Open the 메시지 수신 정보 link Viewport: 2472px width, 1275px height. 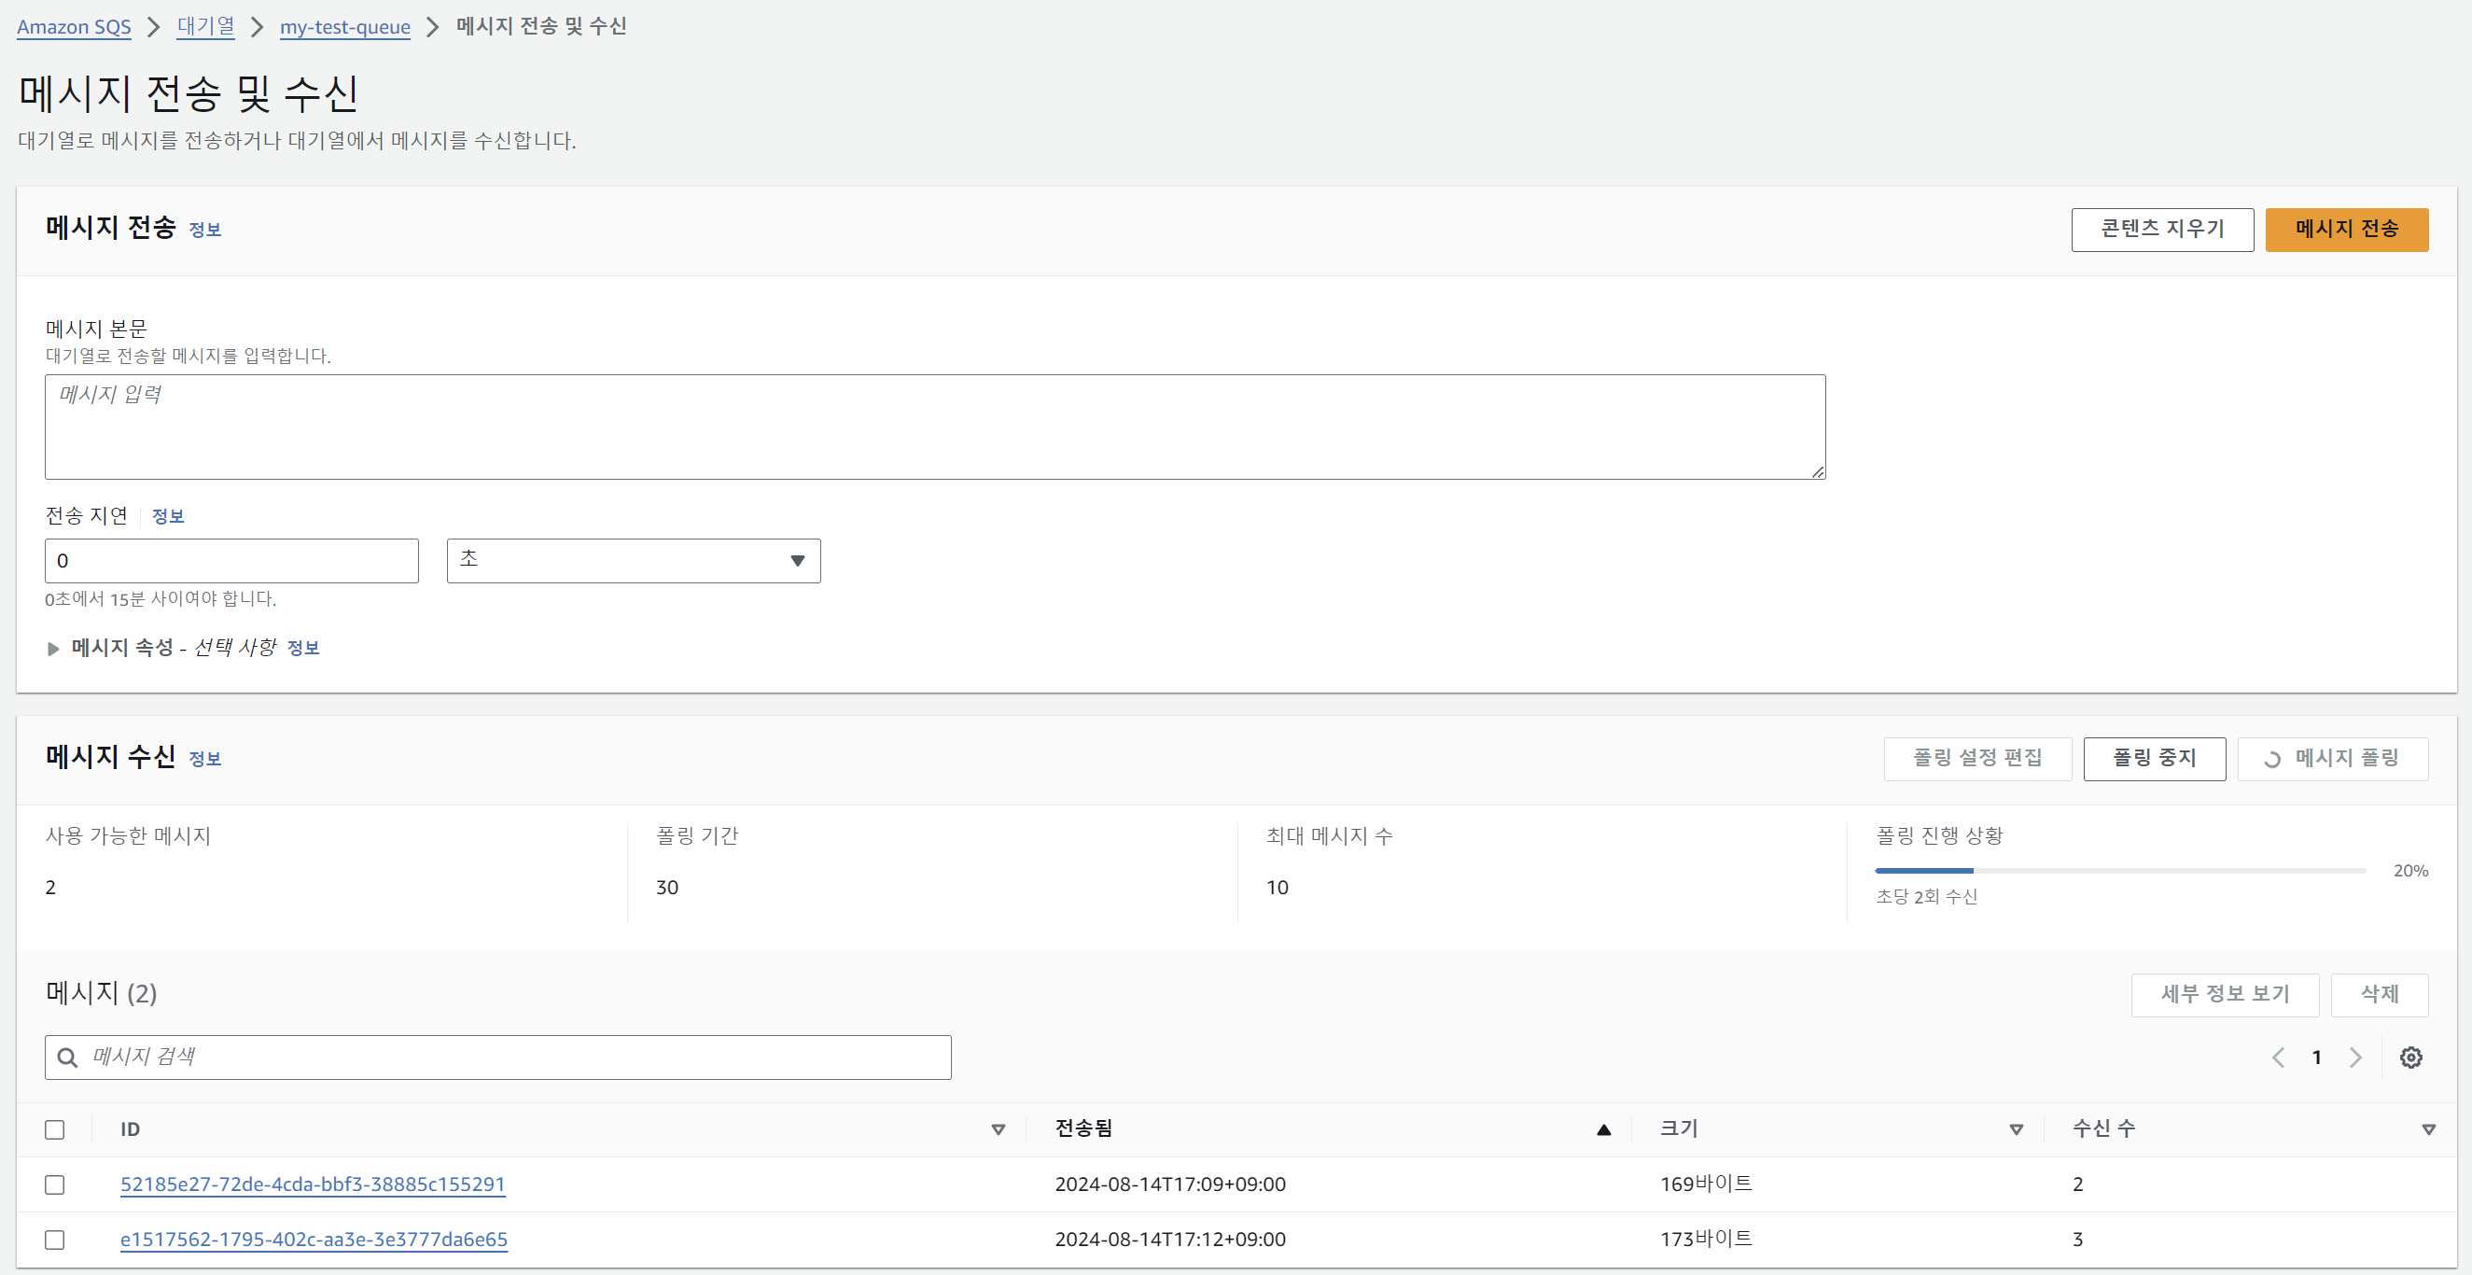coord(204,759)
